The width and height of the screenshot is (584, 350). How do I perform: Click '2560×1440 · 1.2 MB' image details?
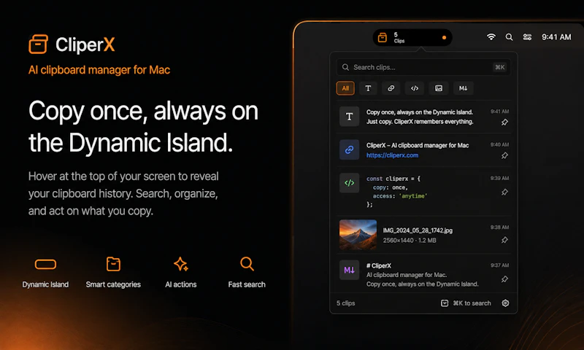(x=410, y=241)
